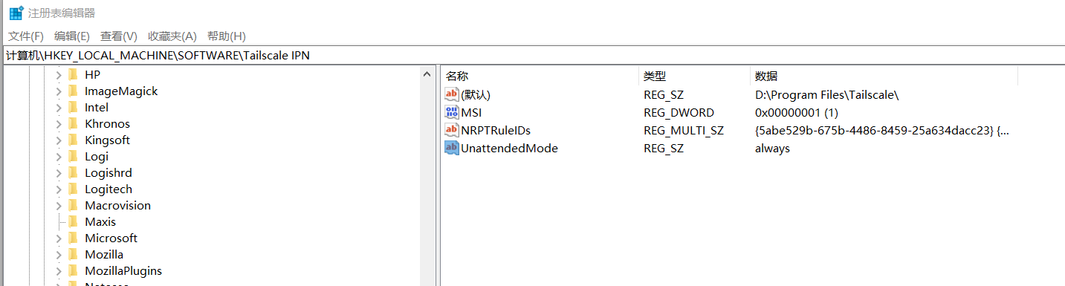Expand the Logitech key
This screenshot has height=286, width=1065.
point(59,189)
